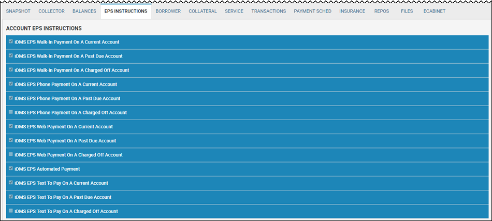This screenshot has height=221, width=492.
Task: Open the Collateral tab
Action: tap(202, 11)
